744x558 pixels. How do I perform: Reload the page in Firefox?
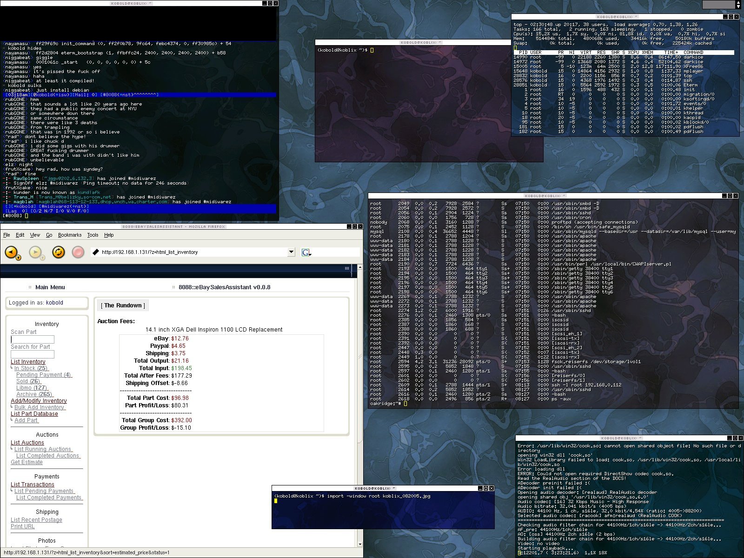58,252
